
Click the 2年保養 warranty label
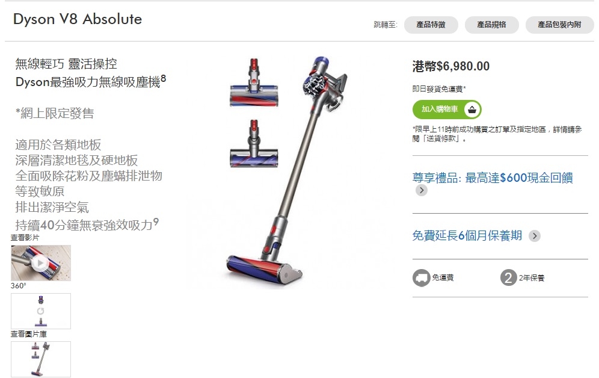pos(532,278)
